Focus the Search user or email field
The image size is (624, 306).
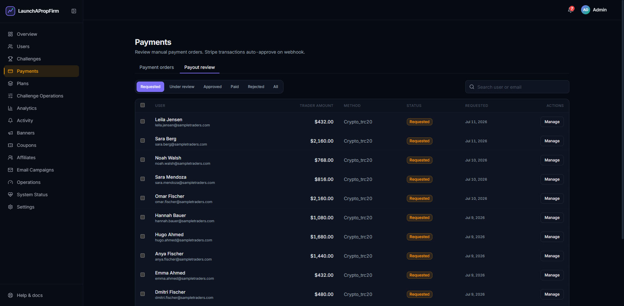pyautogui.click(x=517, y=87)
